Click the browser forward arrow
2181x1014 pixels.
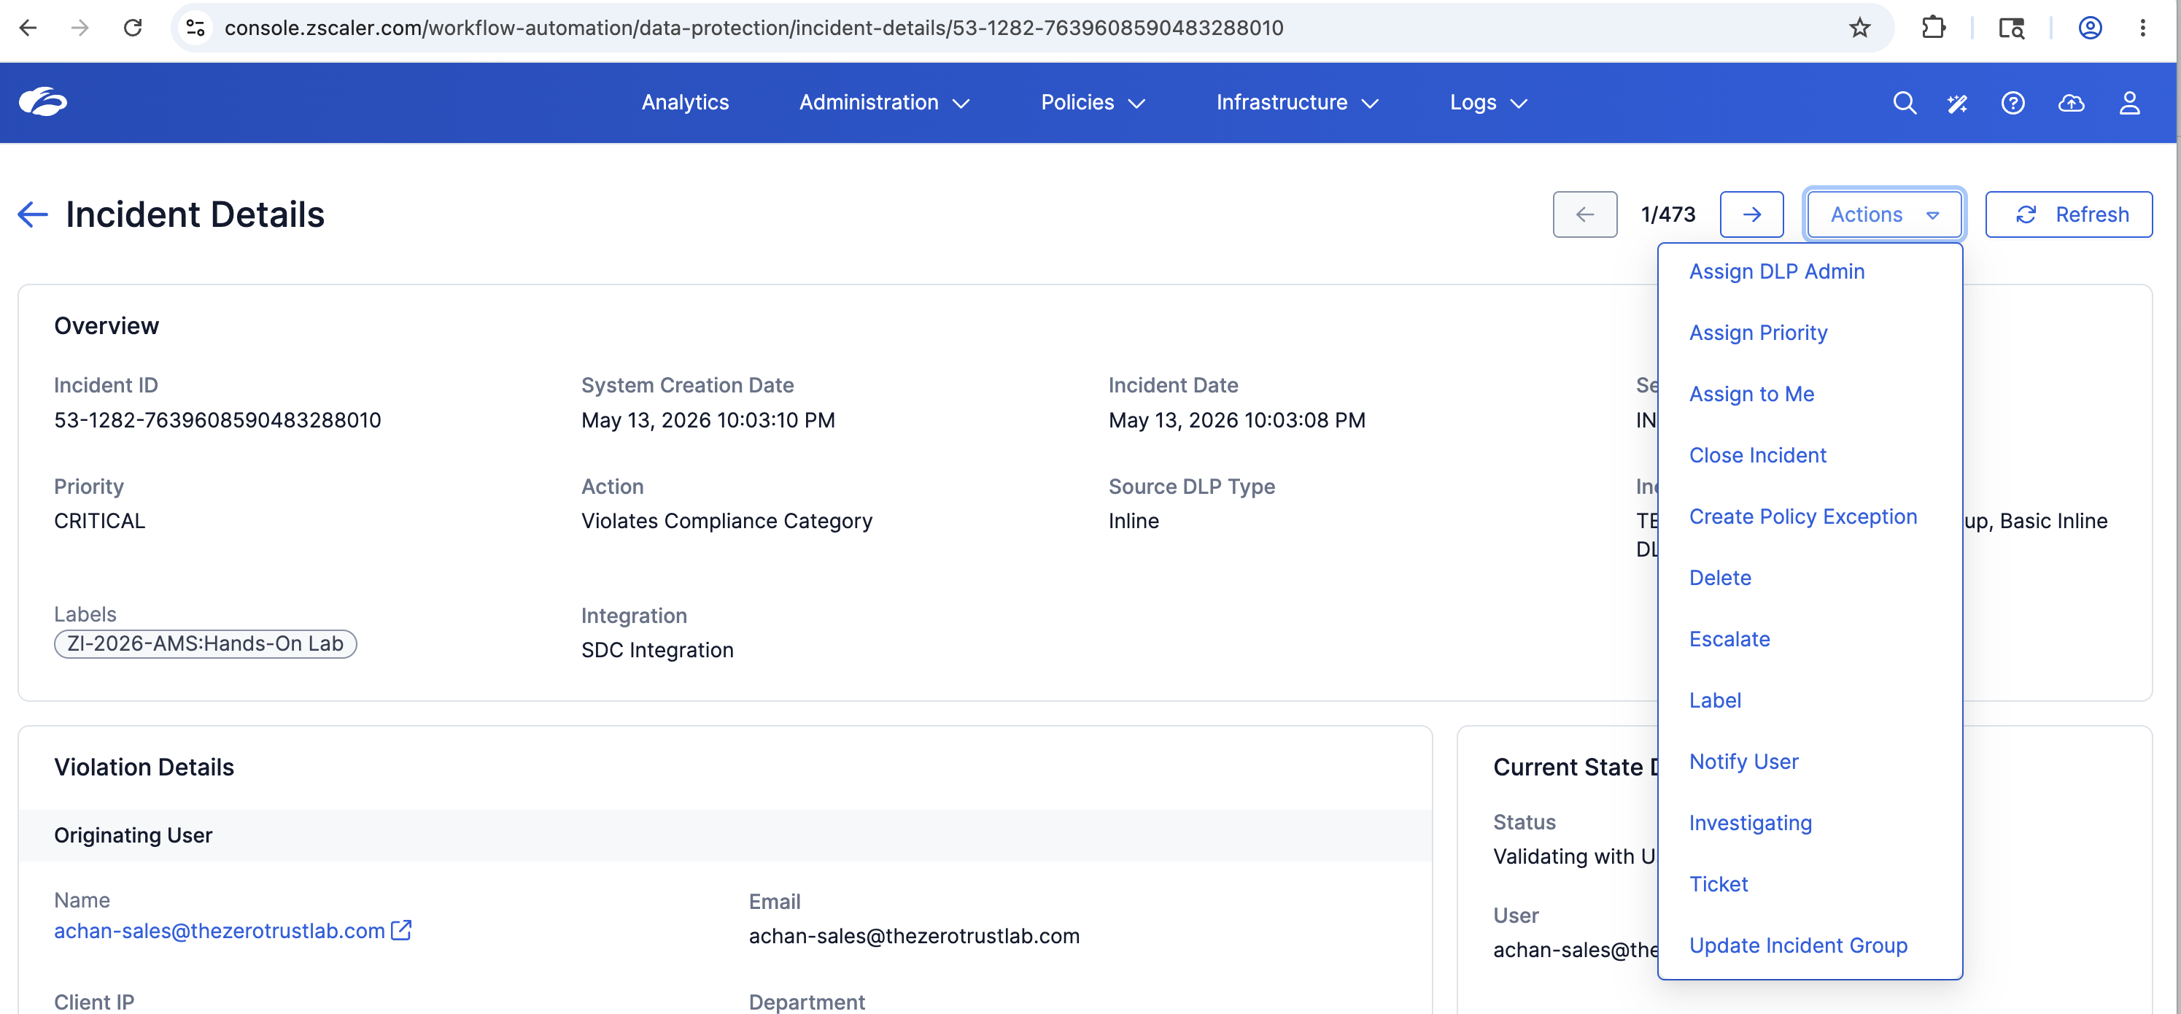80,28
